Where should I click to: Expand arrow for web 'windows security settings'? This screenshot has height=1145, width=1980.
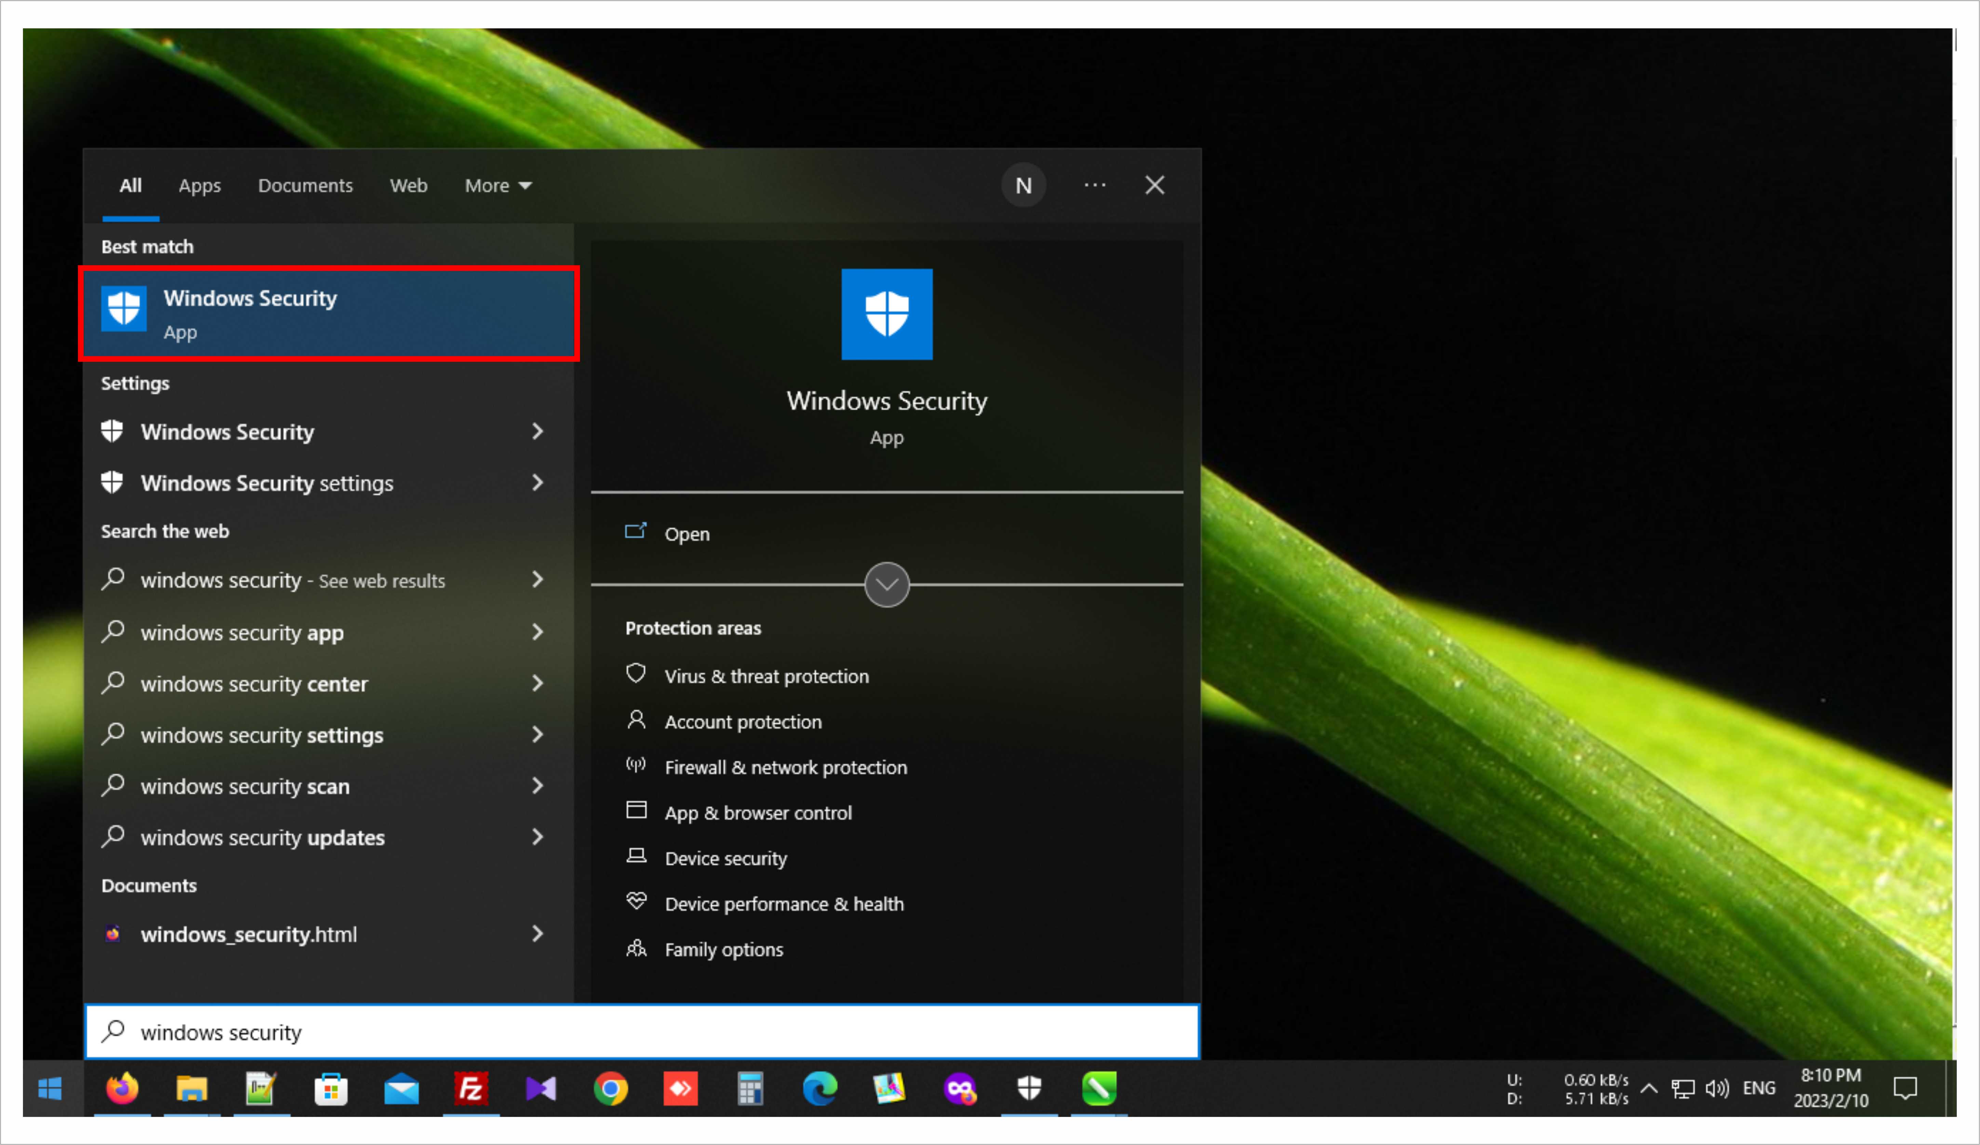coord(537,734)
